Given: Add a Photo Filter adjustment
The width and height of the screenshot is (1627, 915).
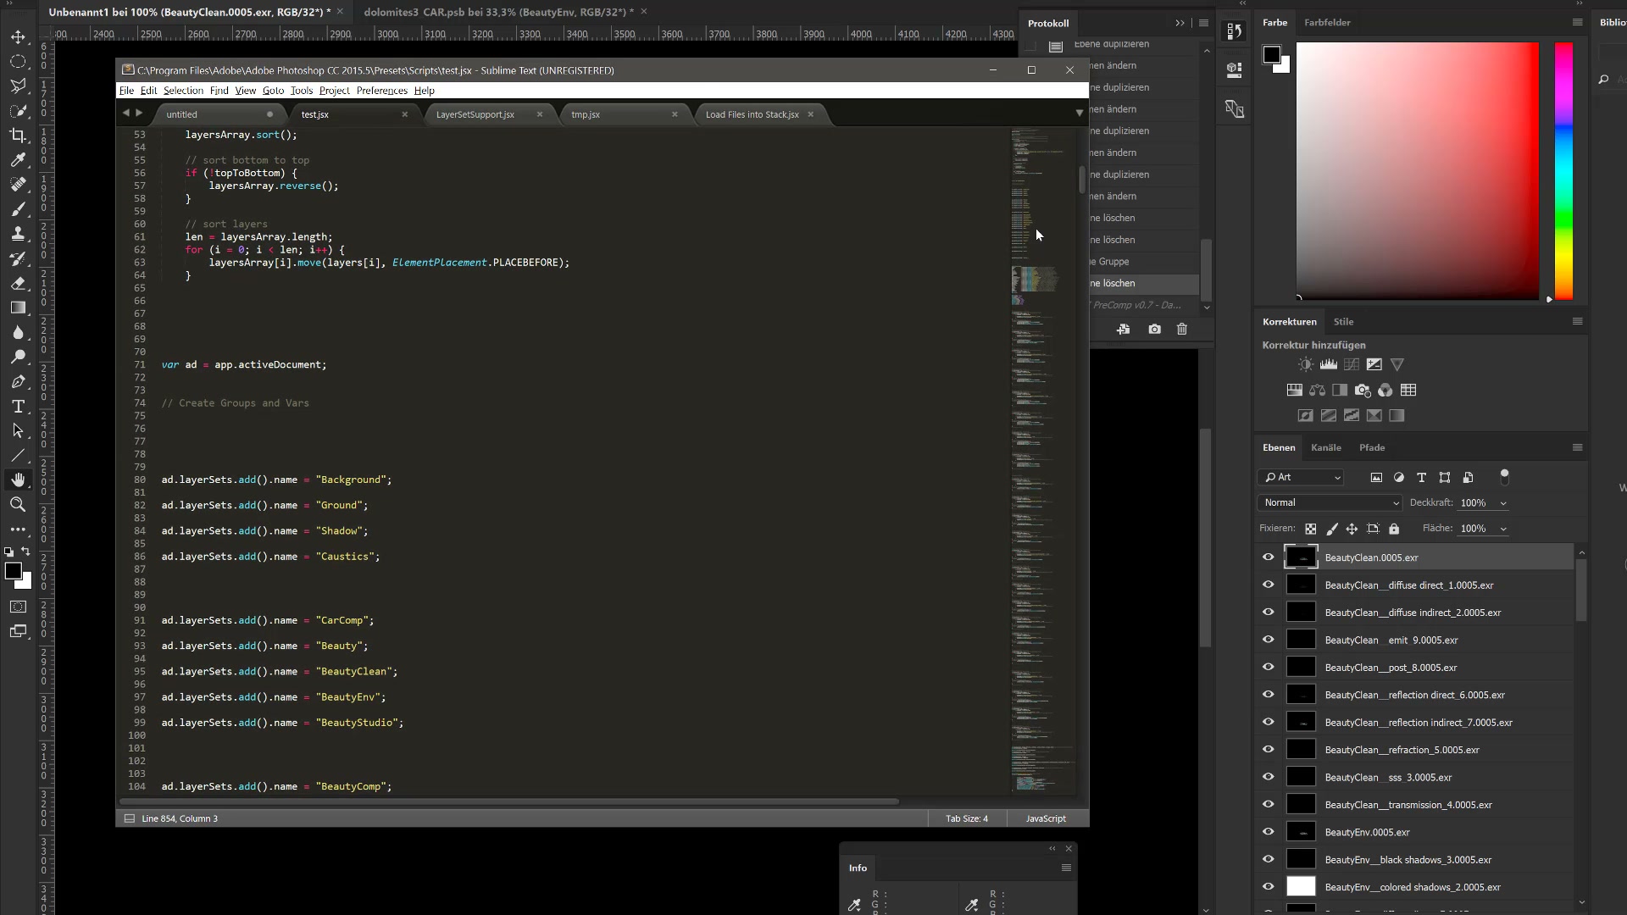Looking at the screenshot, I should pyautogui.click(x=1363, y=390).
